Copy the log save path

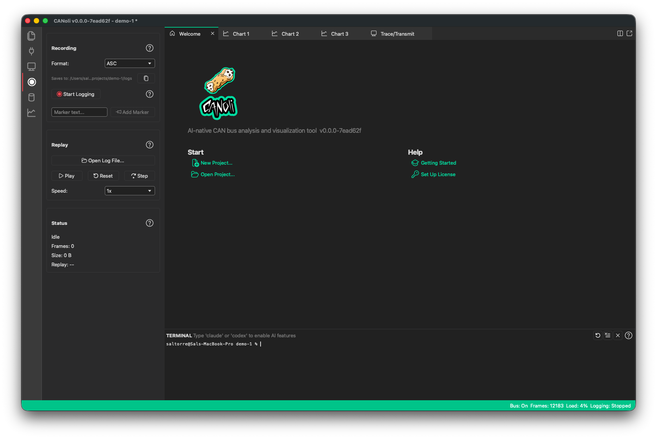coord(146,78)
